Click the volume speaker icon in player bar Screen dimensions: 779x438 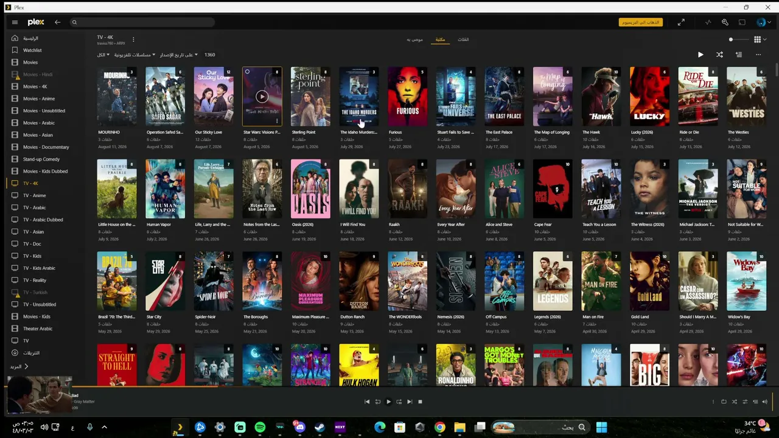tap(765, 401)
